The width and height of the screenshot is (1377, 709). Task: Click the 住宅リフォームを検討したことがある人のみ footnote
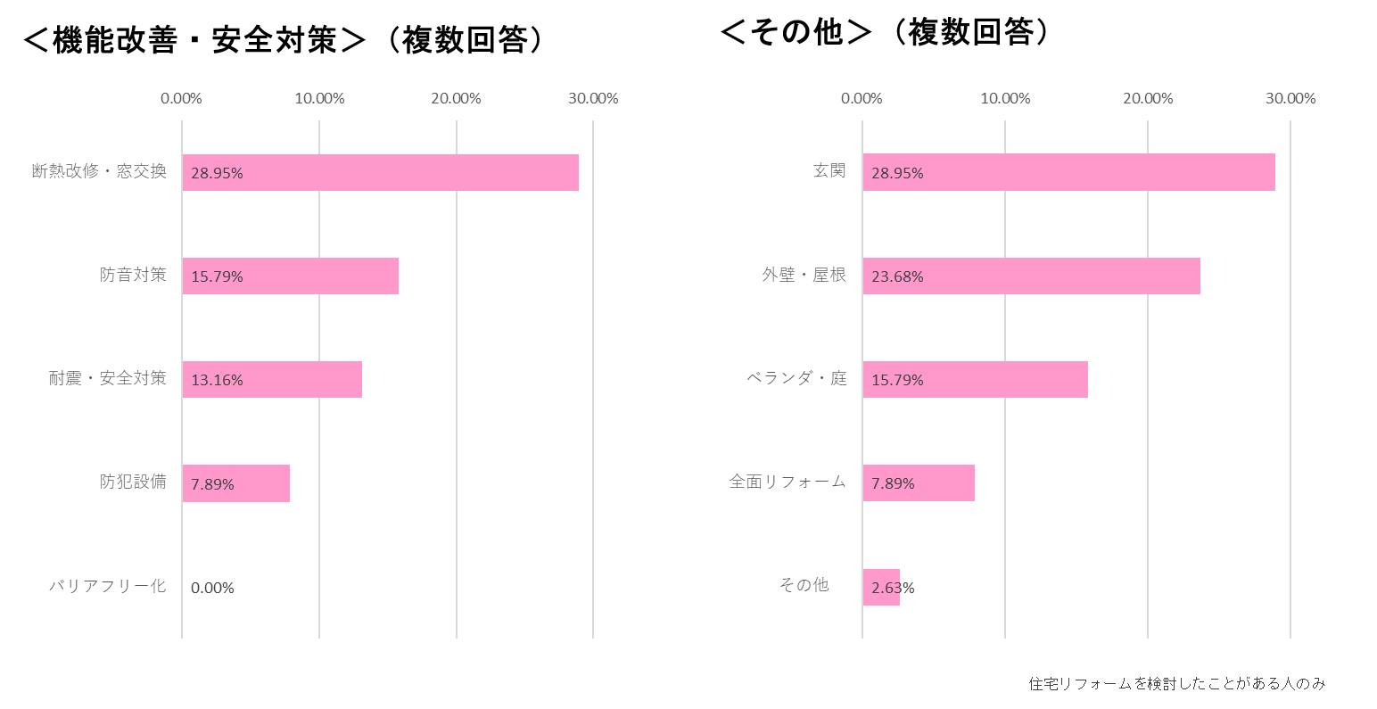click(1177, 684)
